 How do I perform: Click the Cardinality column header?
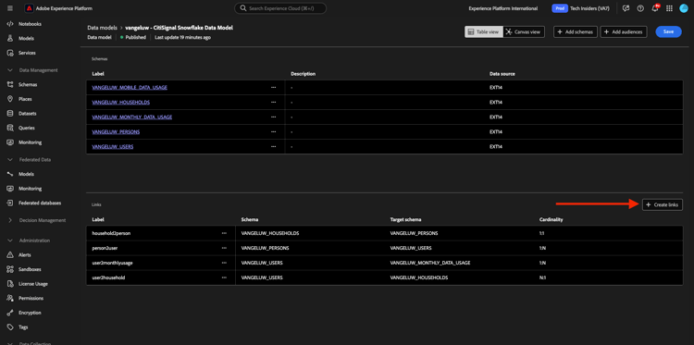pos(551,219)
